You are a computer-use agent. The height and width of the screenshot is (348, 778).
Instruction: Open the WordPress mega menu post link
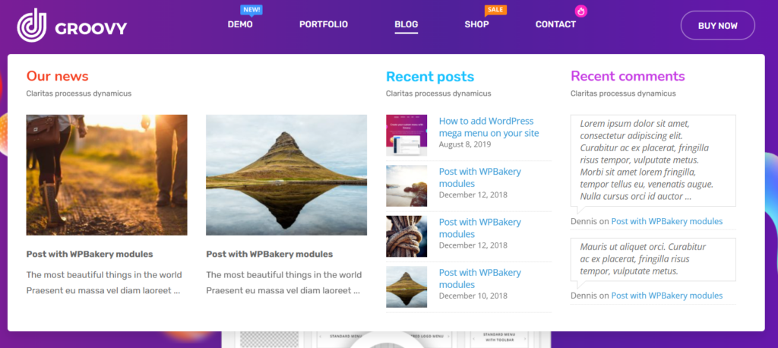point(489,127)
